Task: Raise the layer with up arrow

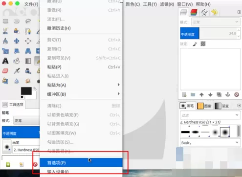Action: click(x=201, y=94)
